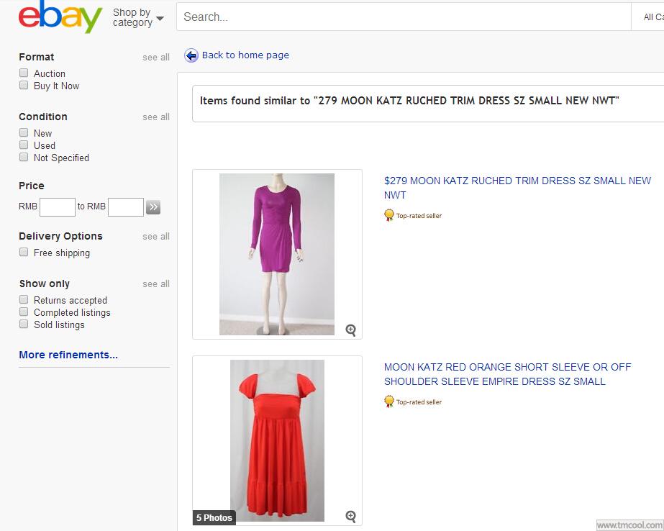The width and height of the screenshot is (664, 531).
Task: Enable the Used condition filter
Action: coord(24,145)
